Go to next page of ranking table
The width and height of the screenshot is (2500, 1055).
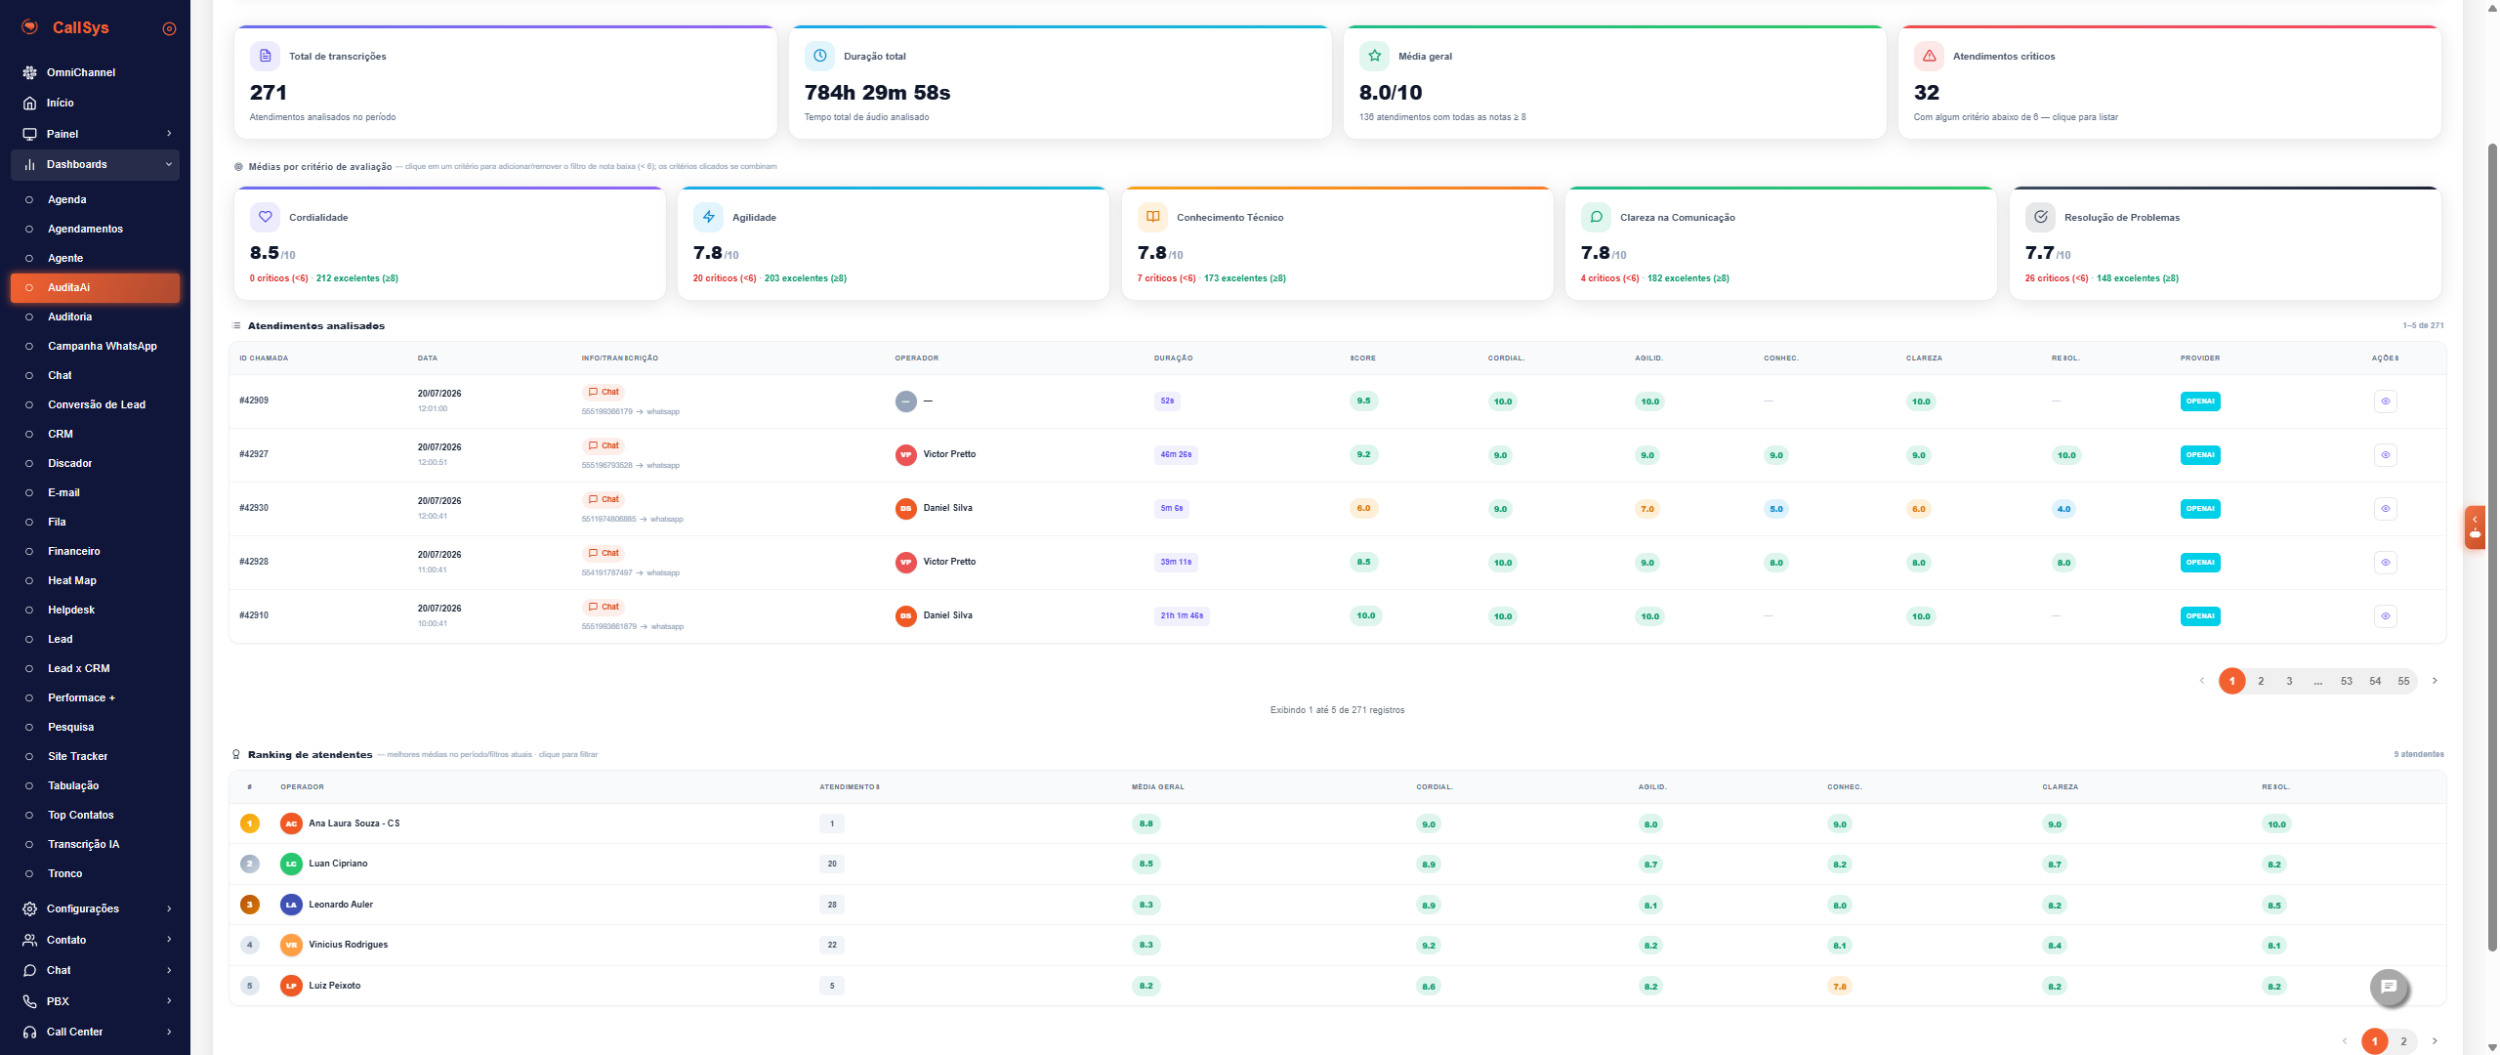[2435, 1041]
